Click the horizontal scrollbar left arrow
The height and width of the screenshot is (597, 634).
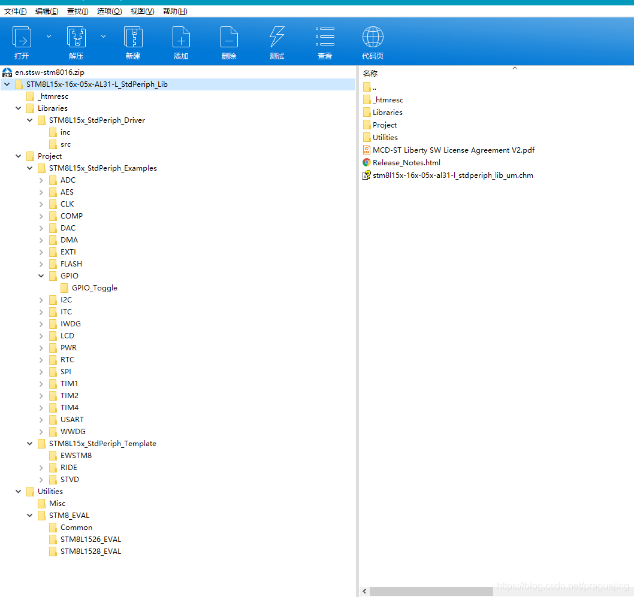coord(364,592)
